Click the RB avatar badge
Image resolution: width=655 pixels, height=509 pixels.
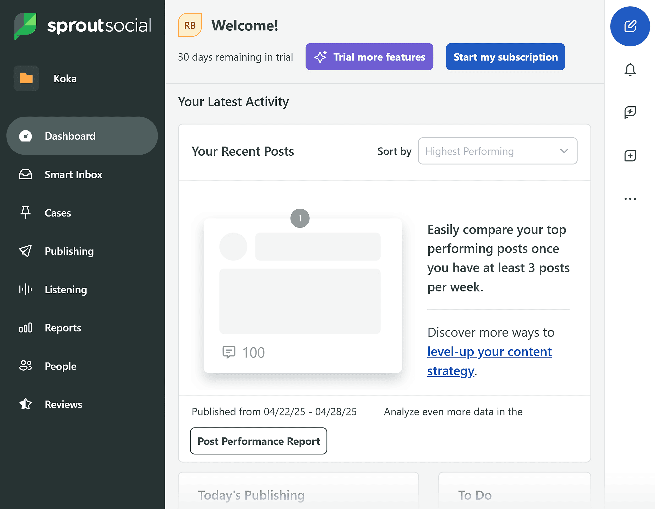[189, 25]
